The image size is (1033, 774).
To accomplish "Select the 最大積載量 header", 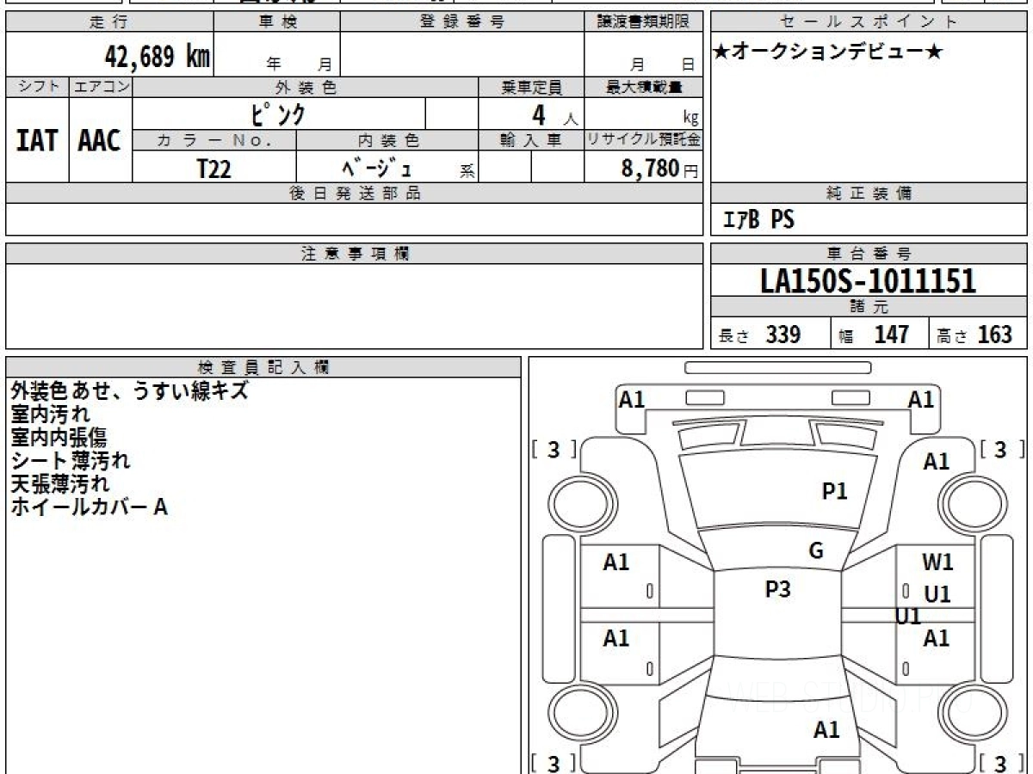I will pyautogui.click(x=643, y=87).
